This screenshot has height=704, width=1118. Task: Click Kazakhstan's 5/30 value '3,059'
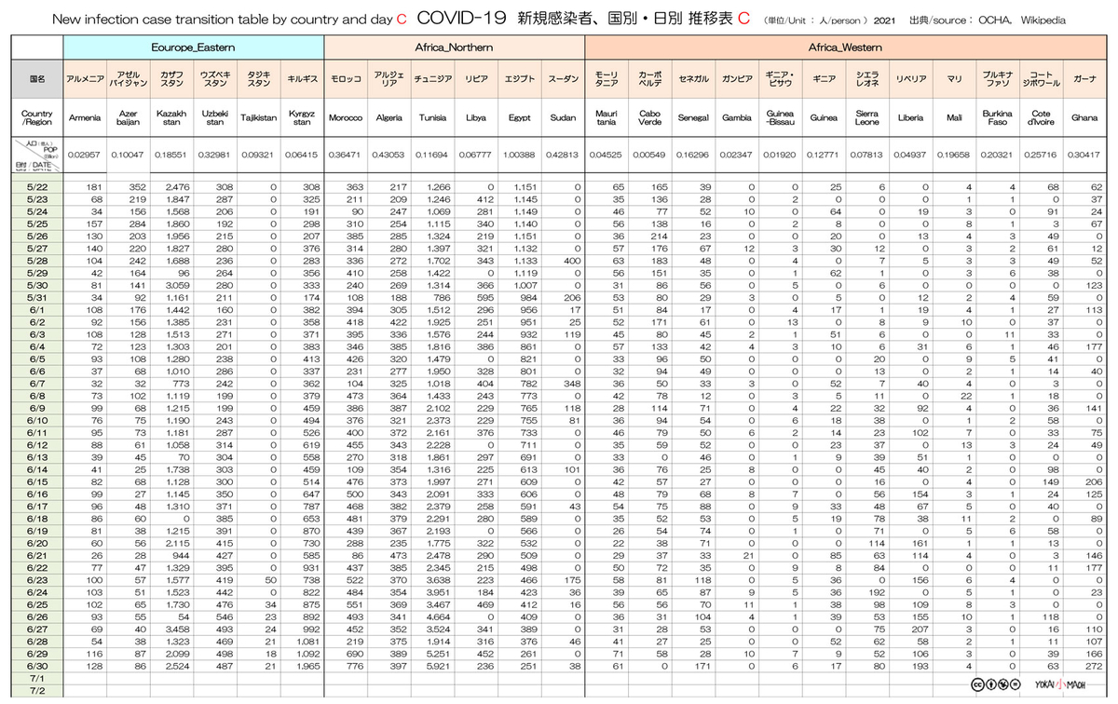click(176, 285)
